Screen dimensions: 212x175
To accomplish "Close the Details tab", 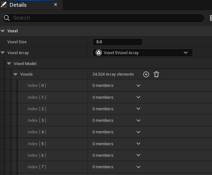I will point(56,4).
